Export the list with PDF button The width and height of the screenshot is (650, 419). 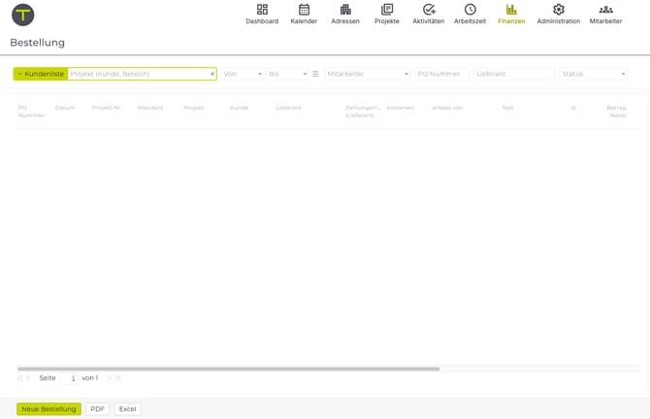click(97, 409)
